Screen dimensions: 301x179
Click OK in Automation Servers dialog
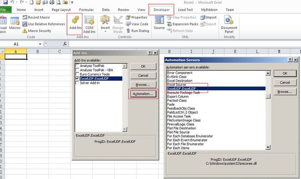(x=285, y=74)
